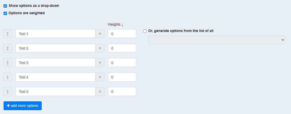Click the weight input for Test 5
291x114 pixels.
122,92
